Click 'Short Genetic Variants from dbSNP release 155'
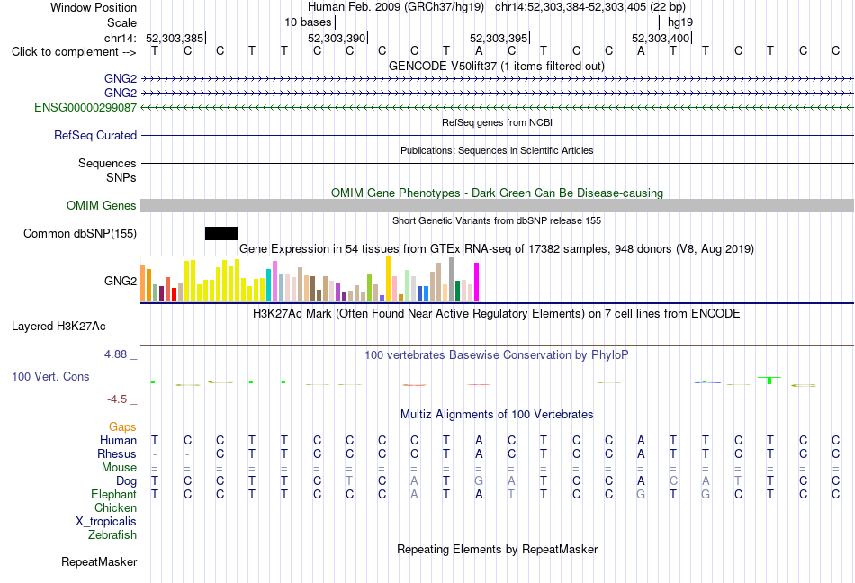 pos(497,220)
